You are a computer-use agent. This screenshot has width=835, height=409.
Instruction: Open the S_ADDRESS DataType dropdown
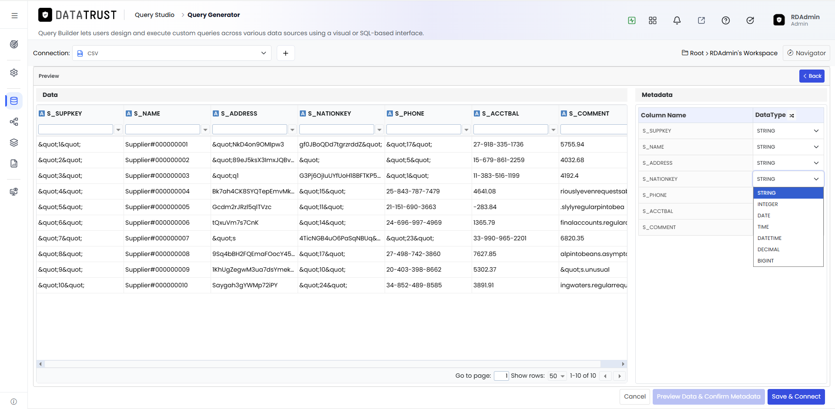pyautogui.click(x=788, y=163)
